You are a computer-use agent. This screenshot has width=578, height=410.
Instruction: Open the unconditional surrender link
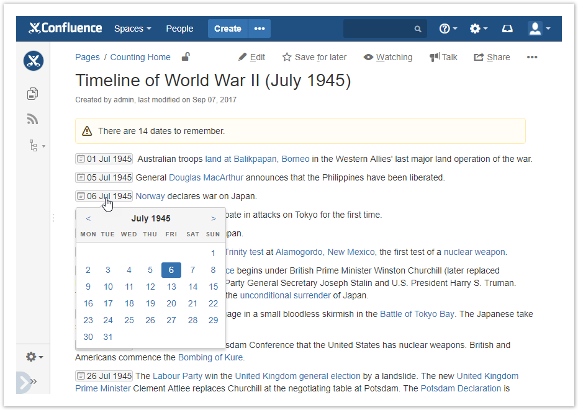coord(286,295)
